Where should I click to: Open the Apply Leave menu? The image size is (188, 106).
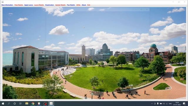tap(28, 5)
